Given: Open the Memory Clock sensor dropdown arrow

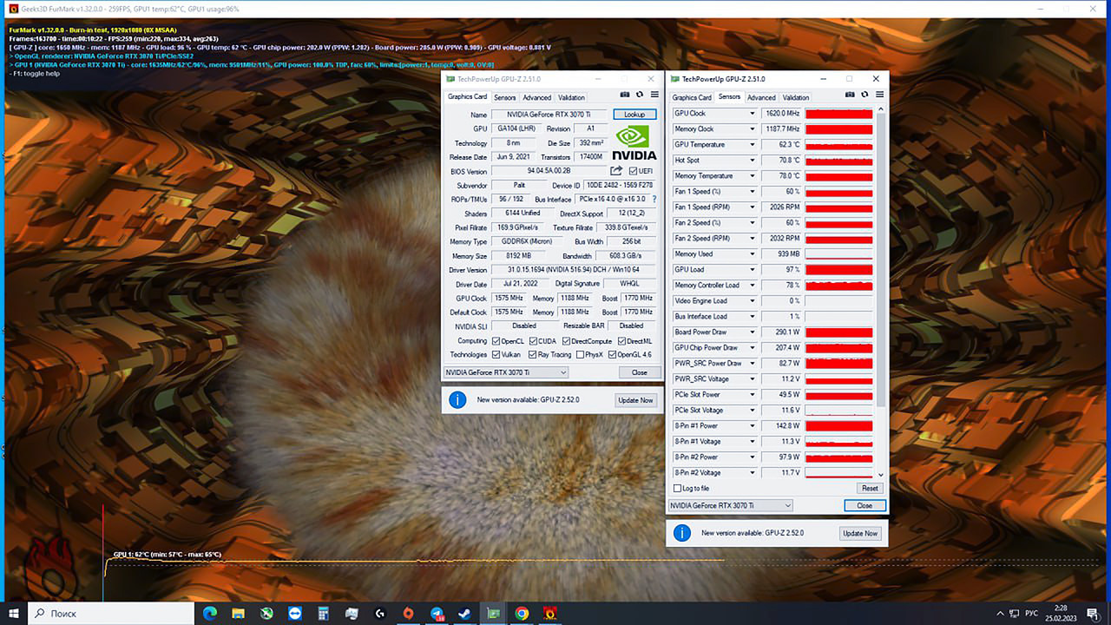Looking at the screenshot, I should pyautogui.click(x=753, y=129).
